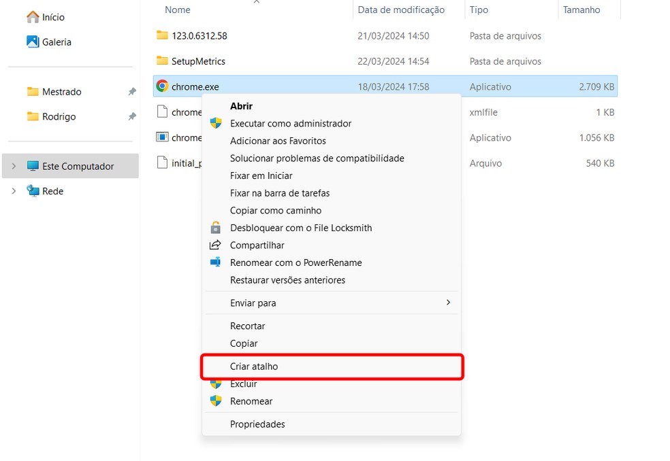This screenshot has width=670, height=461.
Task: Open the Enviar para submenu arrow
Action: pyautogui.click(x=448, y=303)
